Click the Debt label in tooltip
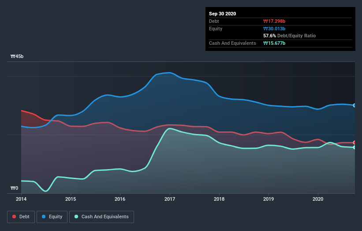 [x=214, y=21]
